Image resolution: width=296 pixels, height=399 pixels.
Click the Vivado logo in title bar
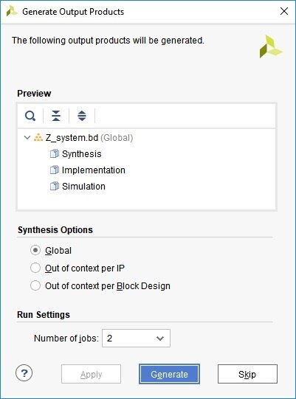point(12,12)
